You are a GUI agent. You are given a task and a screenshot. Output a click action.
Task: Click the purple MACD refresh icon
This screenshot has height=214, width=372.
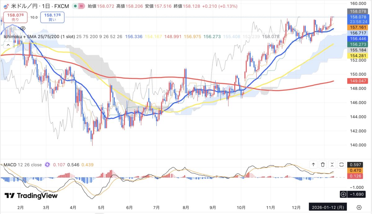(47, 165)
